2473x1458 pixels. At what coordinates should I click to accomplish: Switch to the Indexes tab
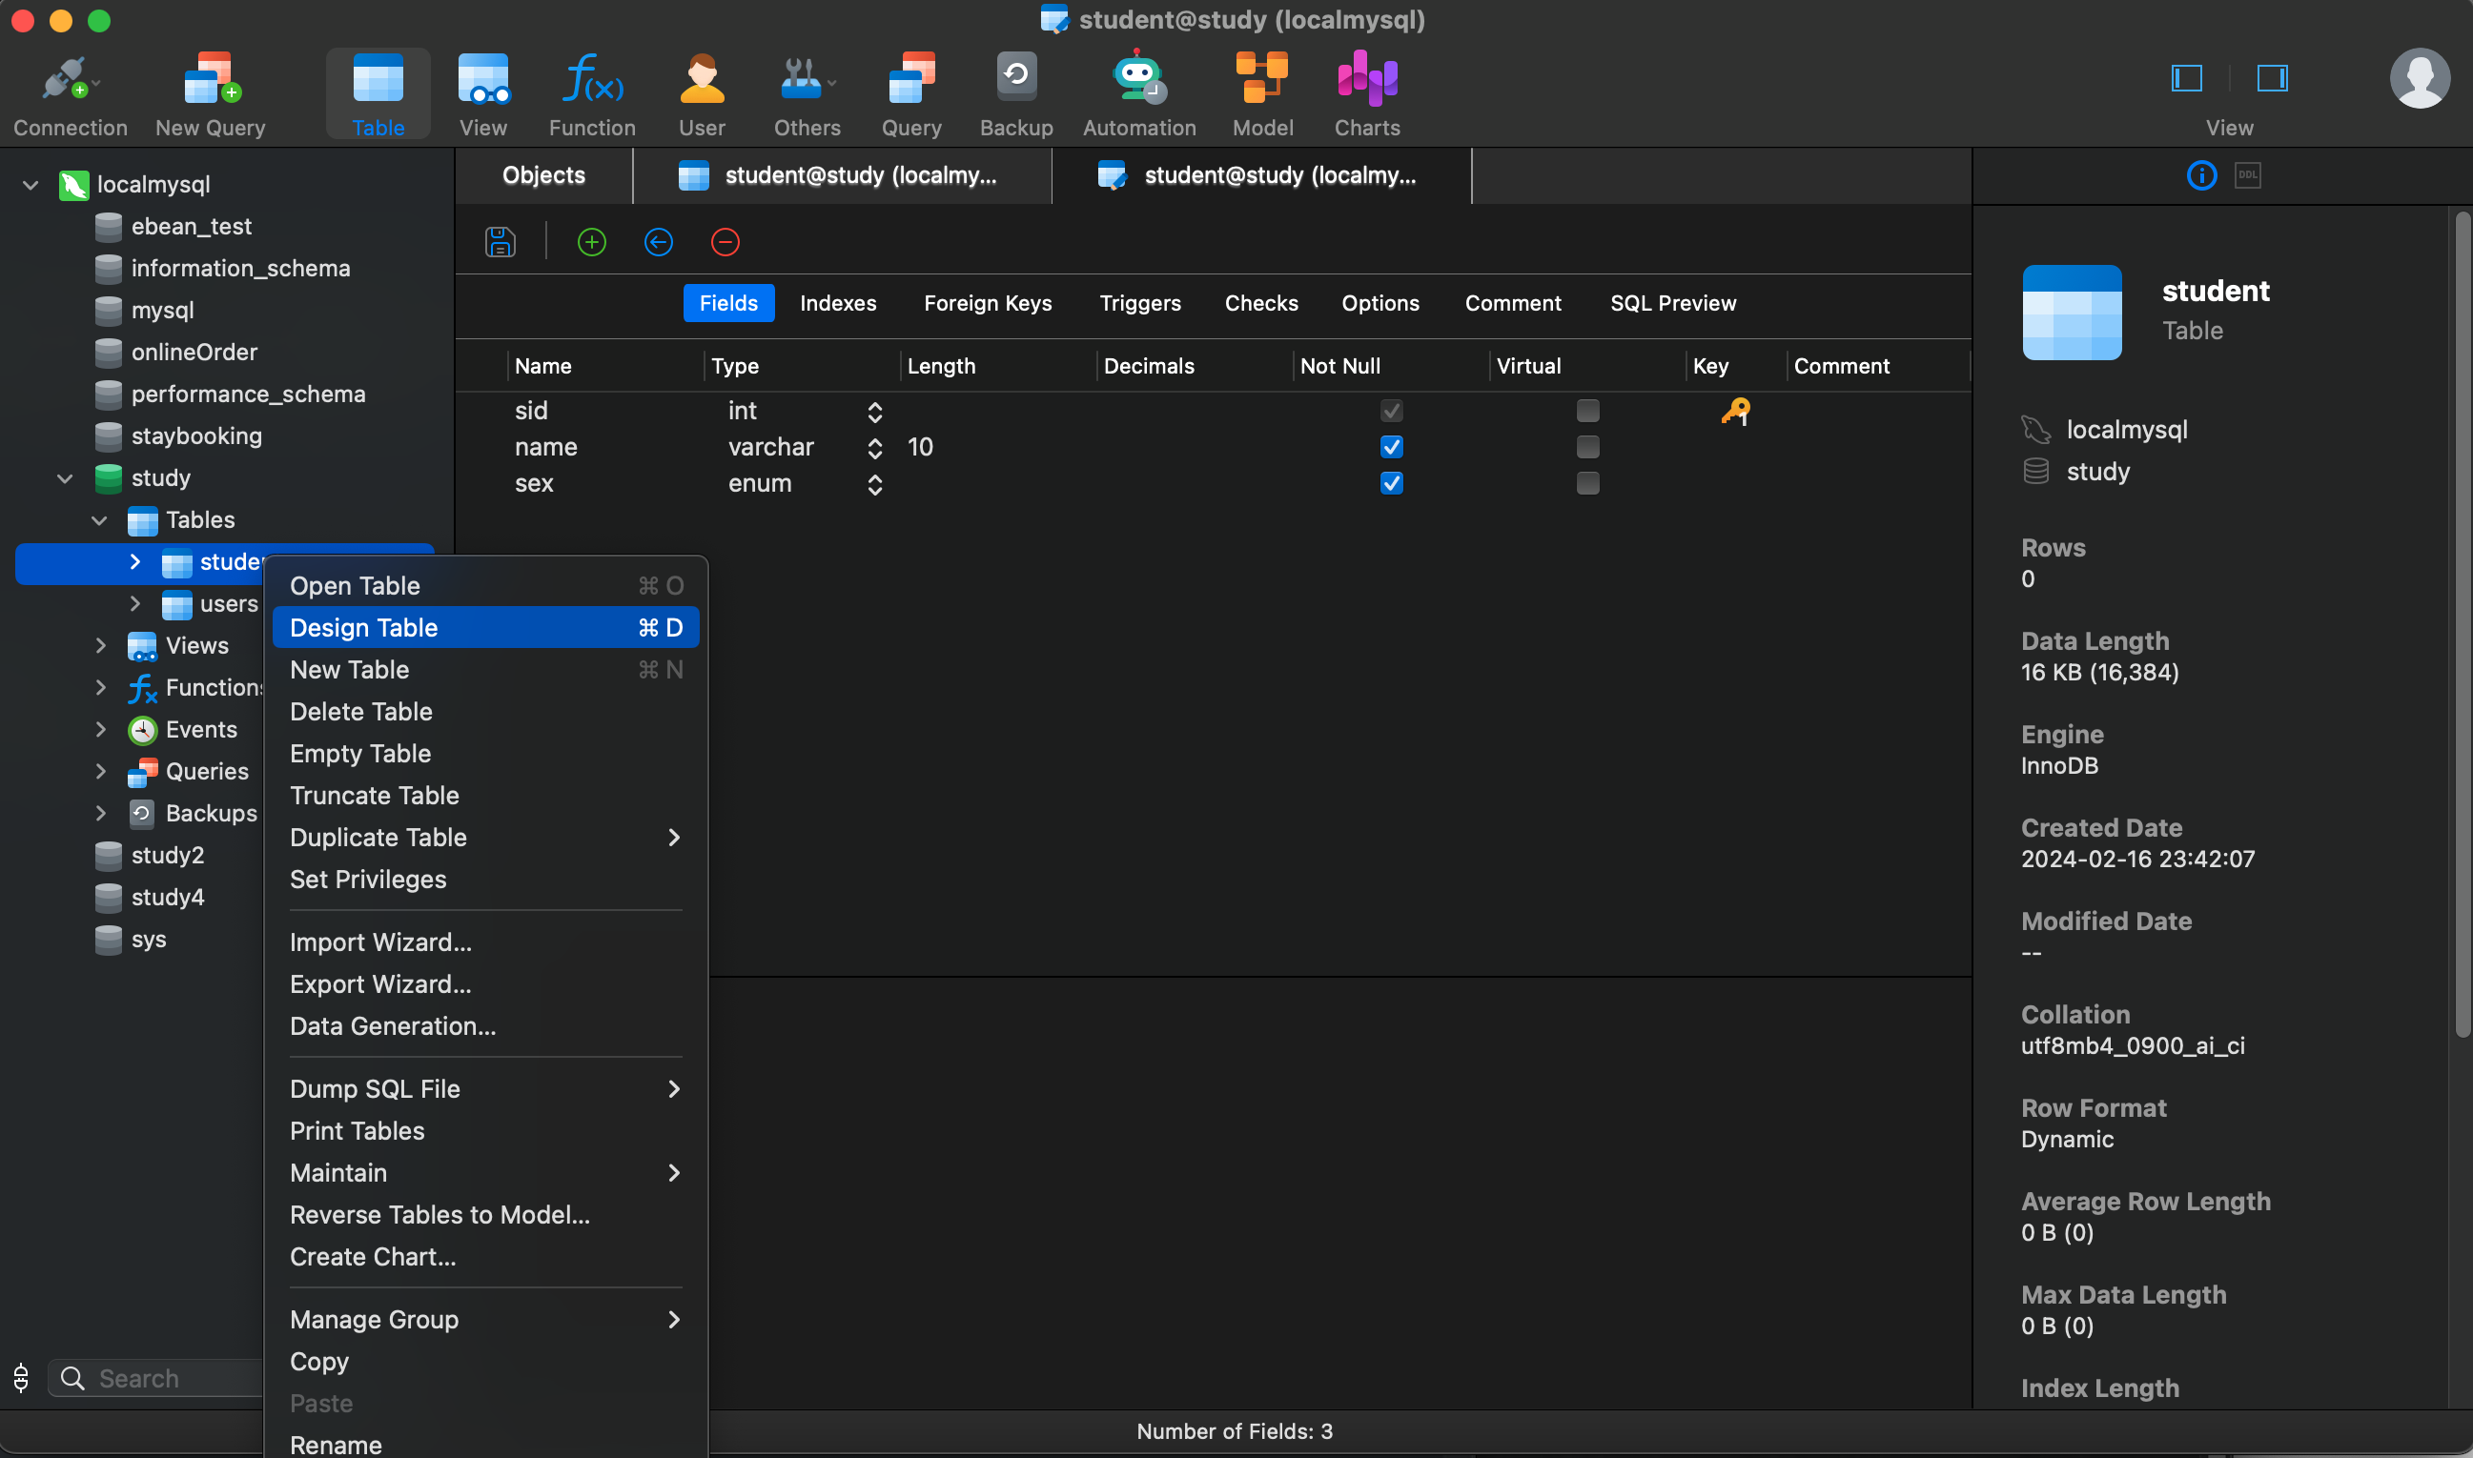click(837, 303)
